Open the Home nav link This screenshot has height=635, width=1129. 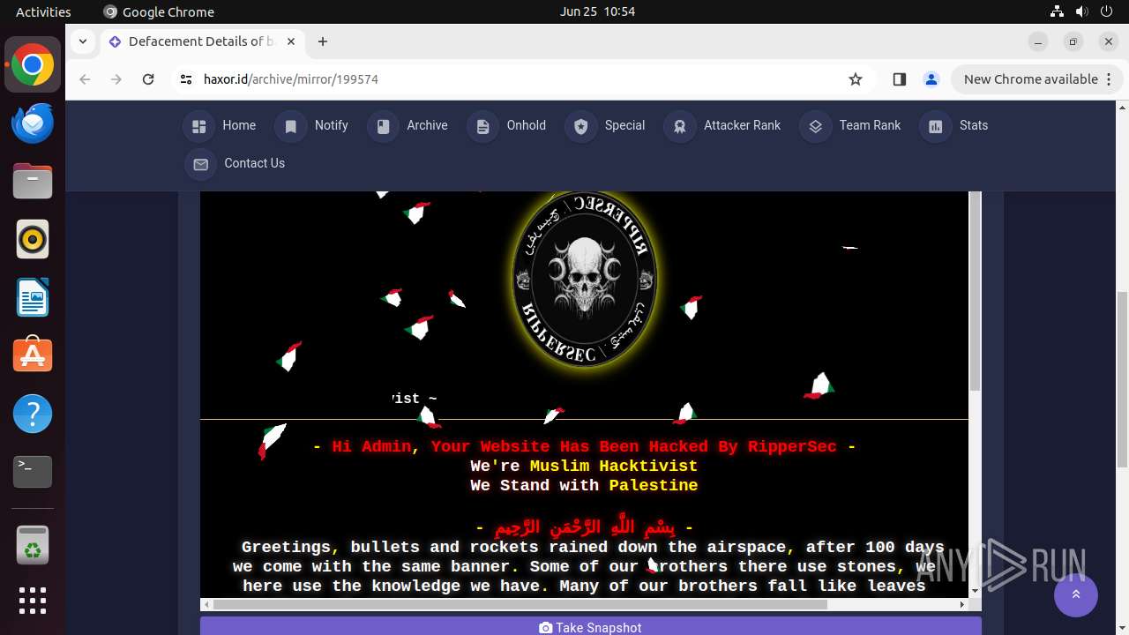click(x=239, y=125)
